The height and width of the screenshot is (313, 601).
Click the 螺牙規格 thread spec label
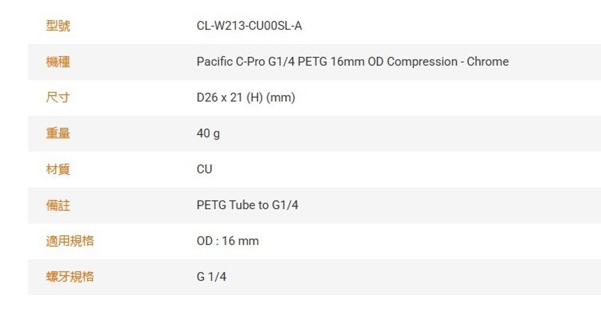tap(70, 277)
